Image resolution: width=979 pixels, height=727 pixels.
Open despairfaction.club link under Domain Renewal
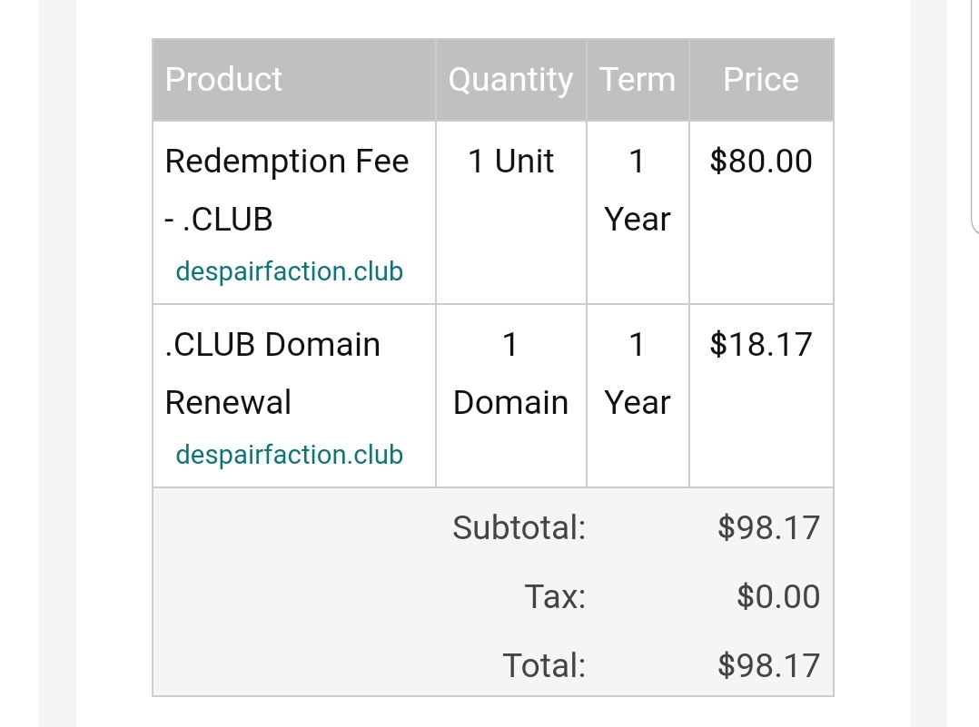point(289,455)
